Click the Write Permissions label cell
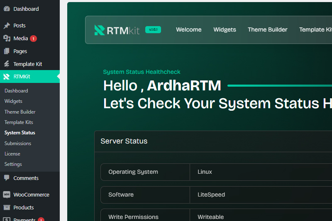 [x=145, y=215]
